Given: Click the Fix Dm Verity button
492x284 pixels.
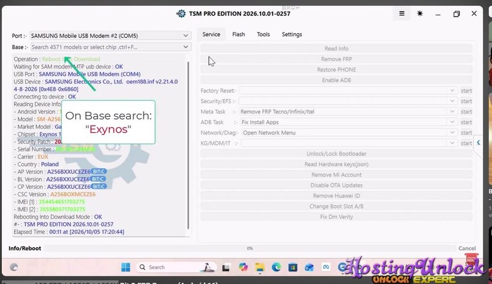Looking at the screenshot, I should coord(336,217).
